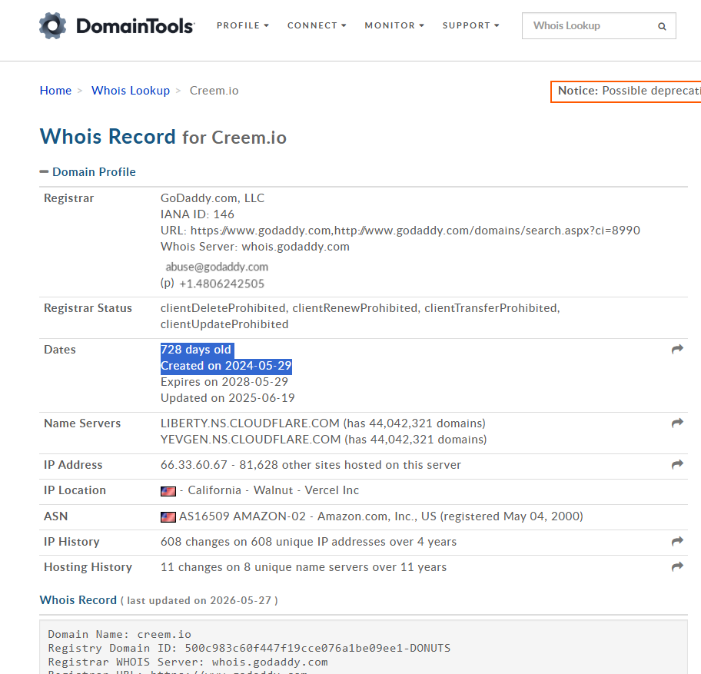Click the Registrar Status row label

(x=88, y=308)
